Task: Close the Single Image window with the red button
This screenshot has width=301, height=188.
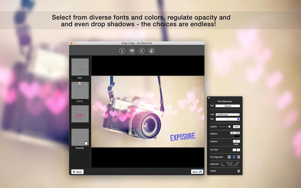Action: [71, 43]
